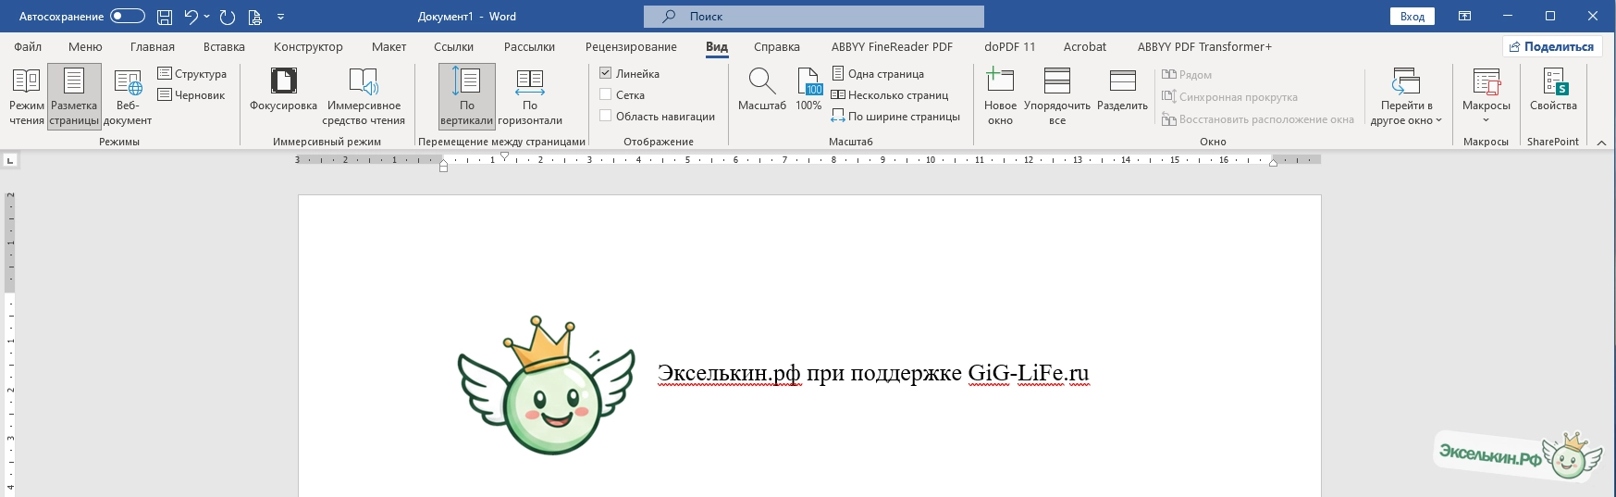Enable the Область навигации checkbox

(x=606, y=116)
